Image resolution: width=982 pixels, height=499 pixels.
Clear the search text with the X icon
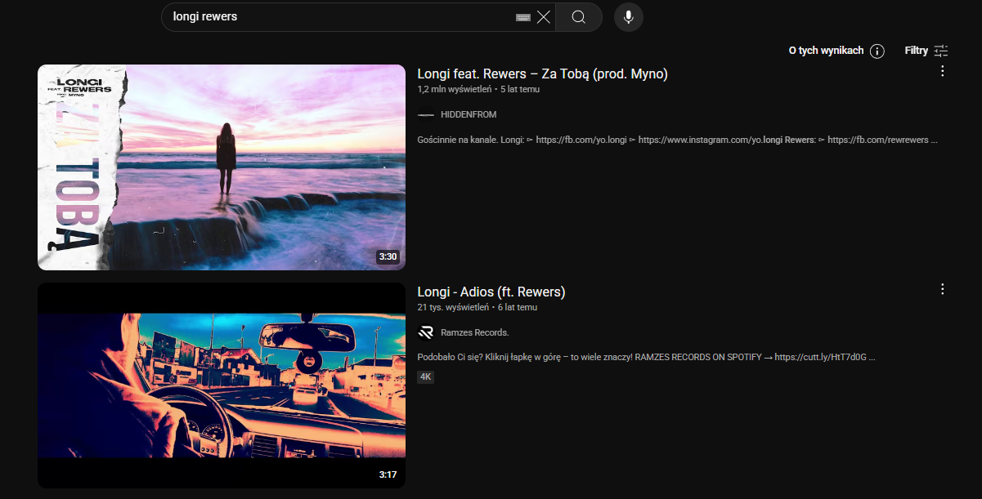[544, 17]
